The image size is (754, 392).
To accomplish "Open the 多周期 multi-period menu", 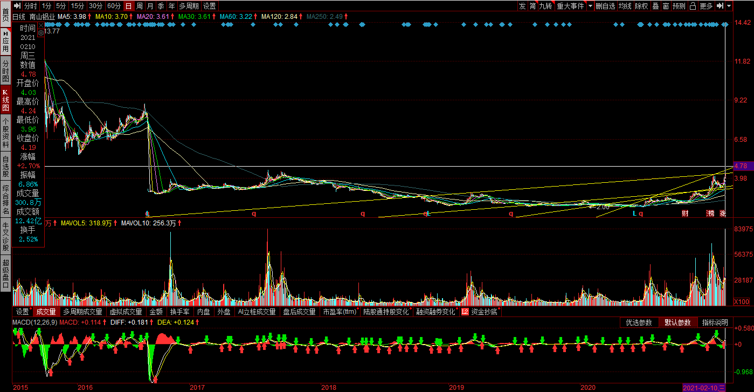I will pos(189,6).
